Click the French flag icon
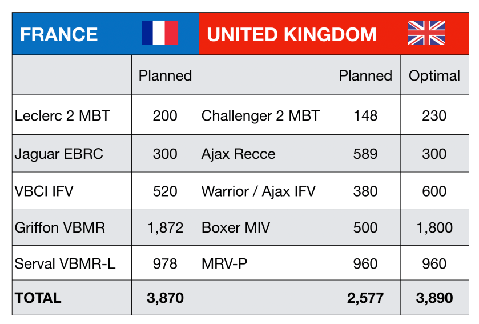 [x=159, y=33]
